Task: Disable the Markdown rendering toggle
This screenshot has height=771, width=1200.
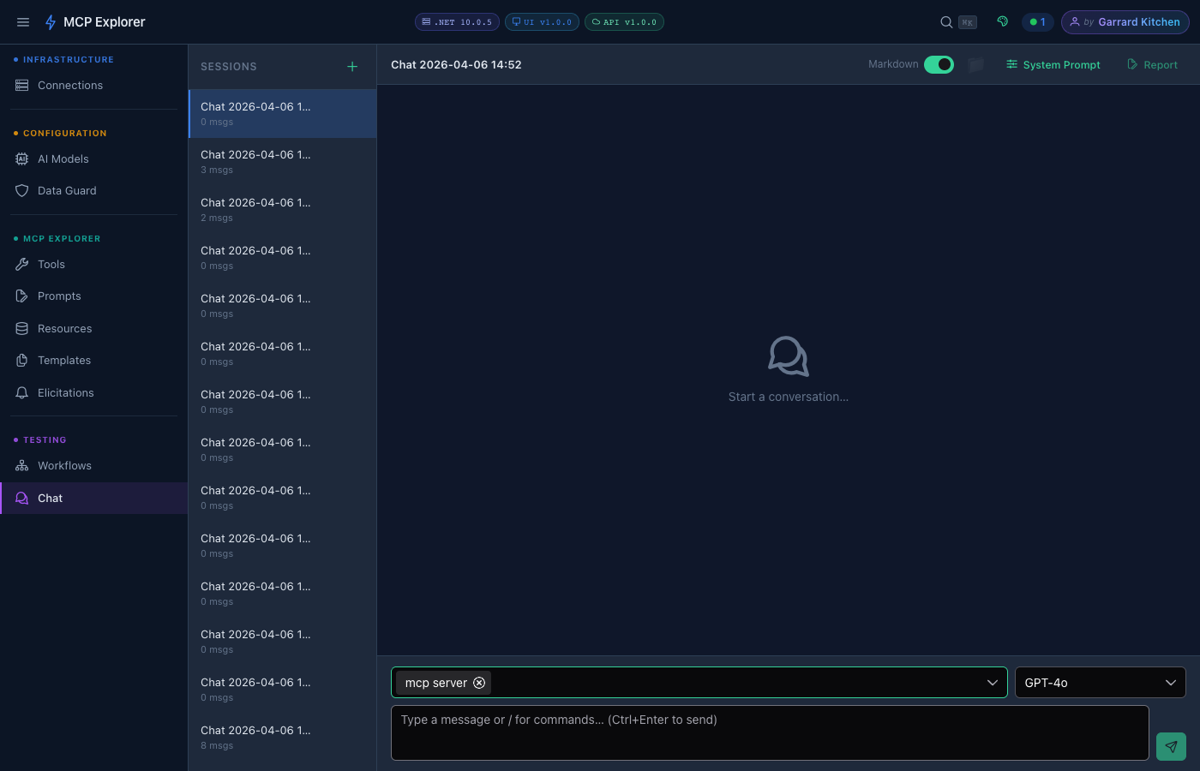Action: pos(939,64)
